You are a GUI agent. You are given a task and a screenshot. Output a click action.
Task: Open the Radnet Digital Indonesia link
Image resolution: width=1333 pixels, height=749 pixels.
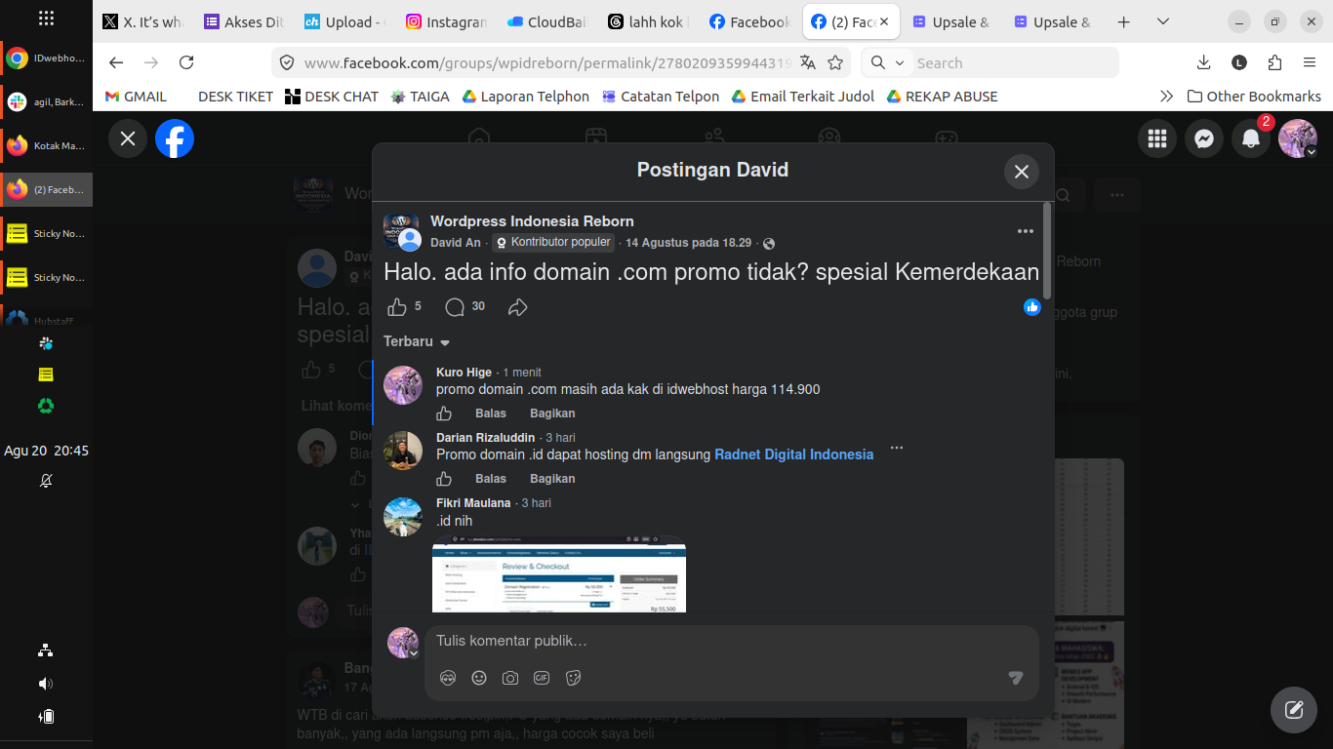[794, 454]
